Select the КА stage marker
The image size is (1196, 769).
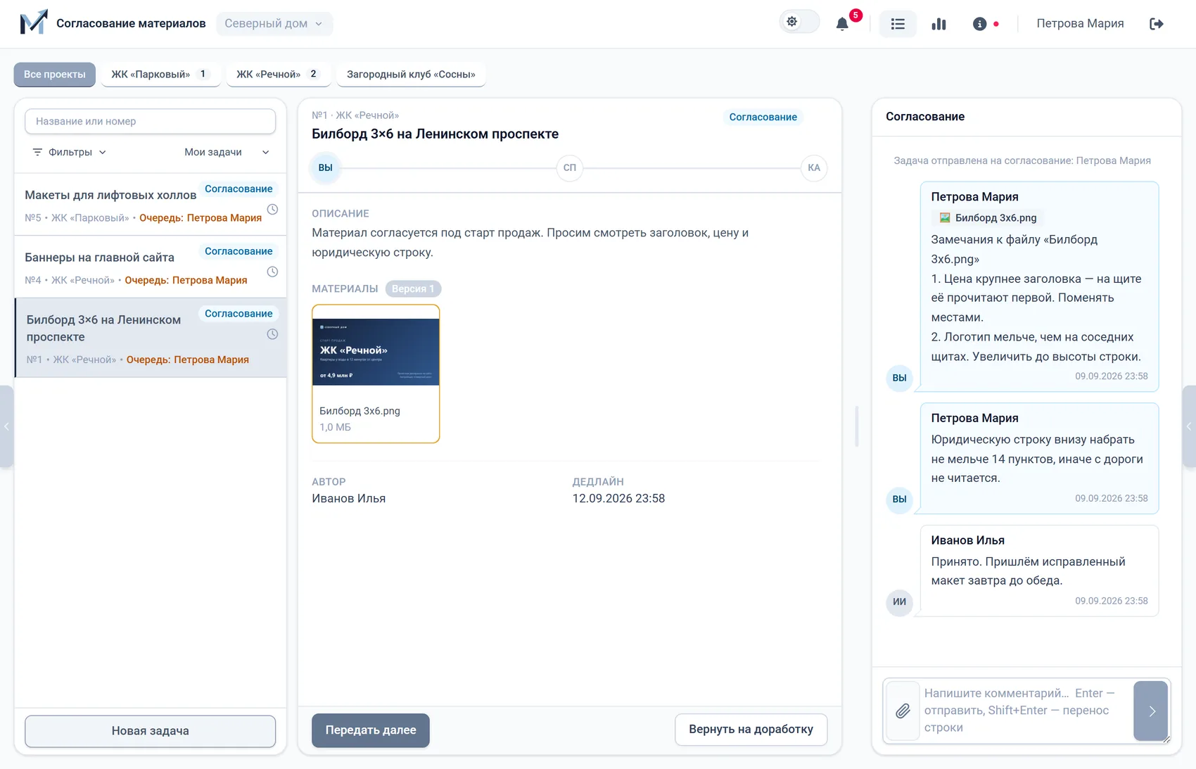click(x=814, y=167)
